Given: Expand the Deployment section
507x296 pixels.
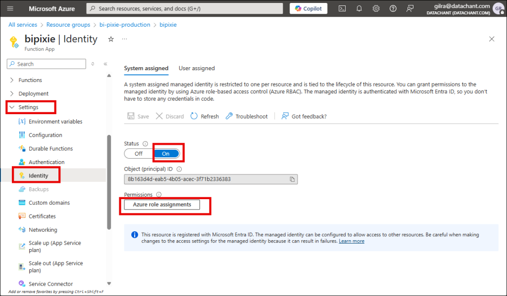Looking at the screenshot, I should tap(12, 93).
